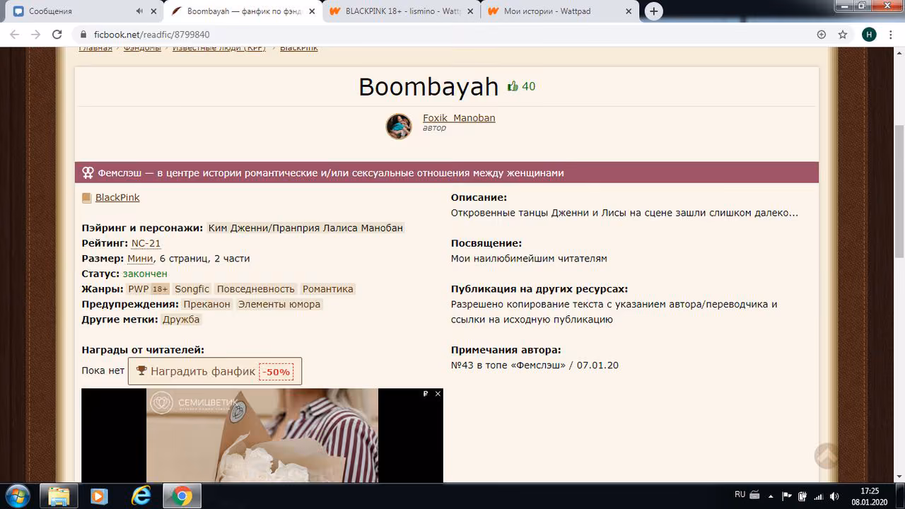Image resolution: width=905 pixels, height=509 pixels.
Task: Click the network signal tray icon
Action: point(818,496)
